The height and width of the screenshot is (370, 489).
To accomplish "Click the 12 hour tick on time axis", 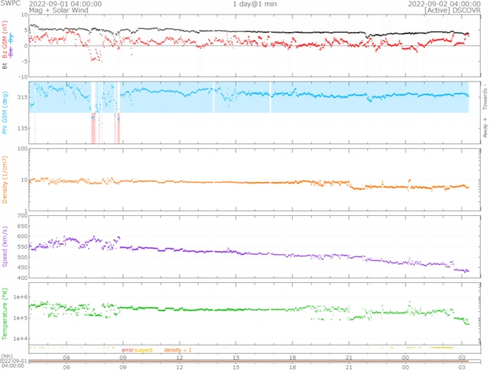I will [x=180, y=357].
